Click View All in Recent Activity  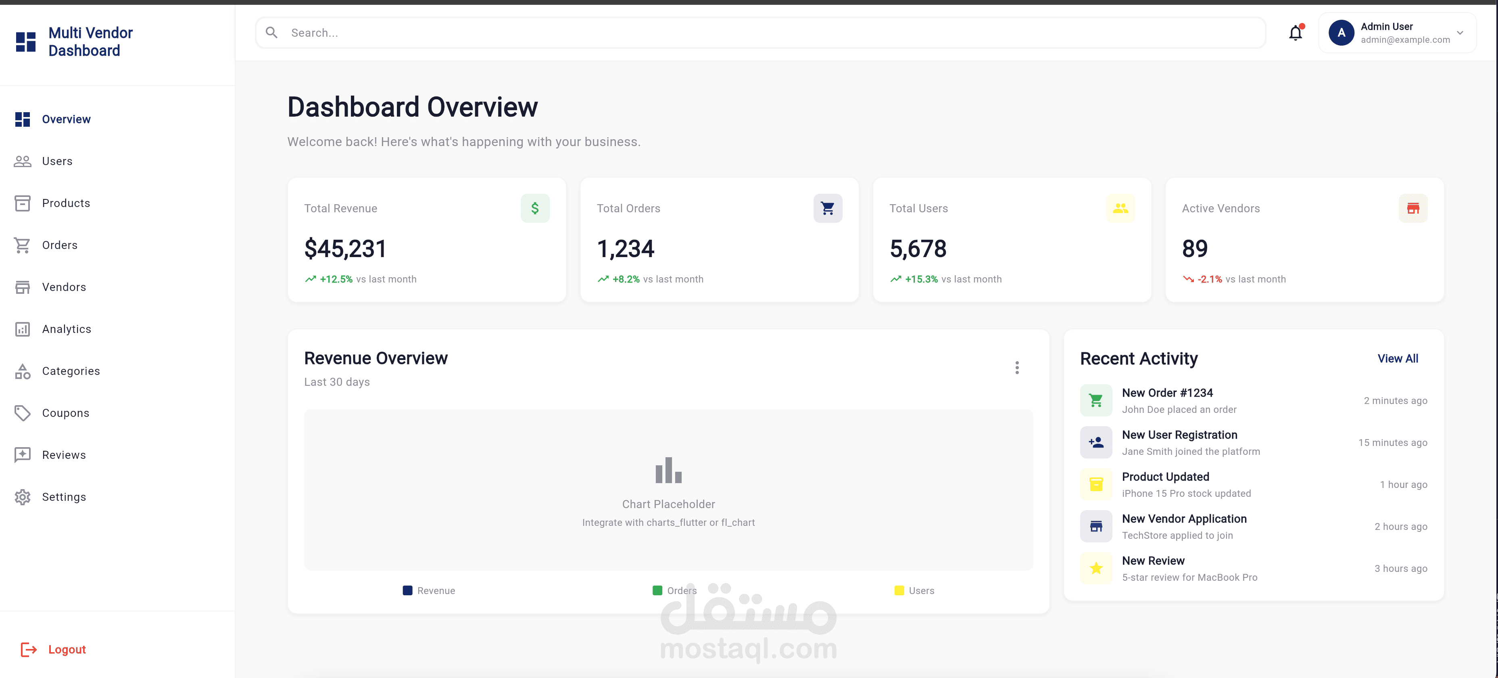(1398, 359)
